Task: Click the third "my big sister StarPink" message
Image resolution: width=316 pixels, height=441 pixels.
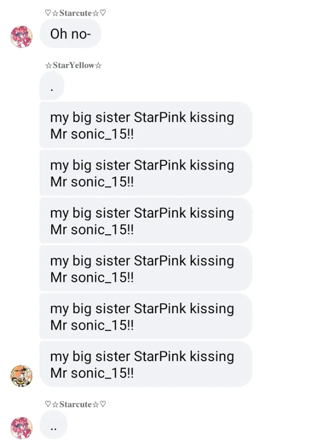Action: coord(145,220)
